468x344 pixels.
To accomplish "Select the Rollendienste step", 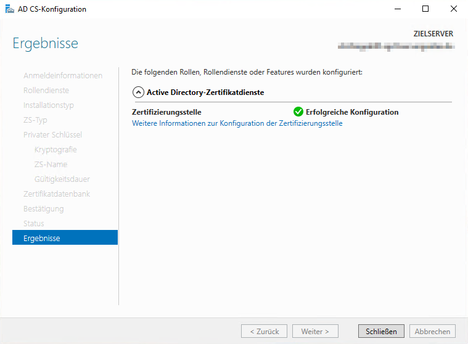I will [46, 90].
